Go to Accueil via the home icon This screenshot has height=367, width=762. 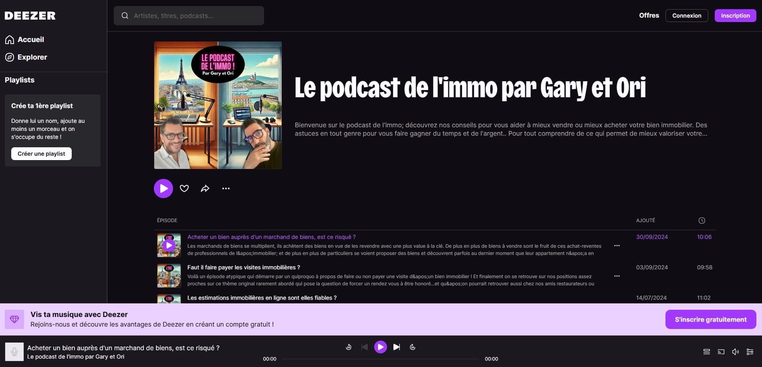pyautogui.click(x=10, y=40)
